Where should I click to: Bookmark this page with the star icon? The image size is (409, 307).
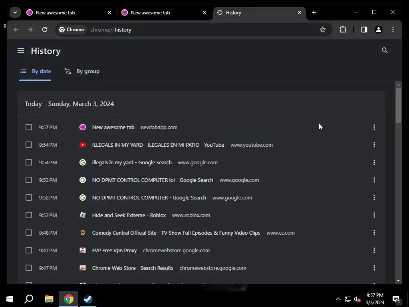tap(323, 30)
